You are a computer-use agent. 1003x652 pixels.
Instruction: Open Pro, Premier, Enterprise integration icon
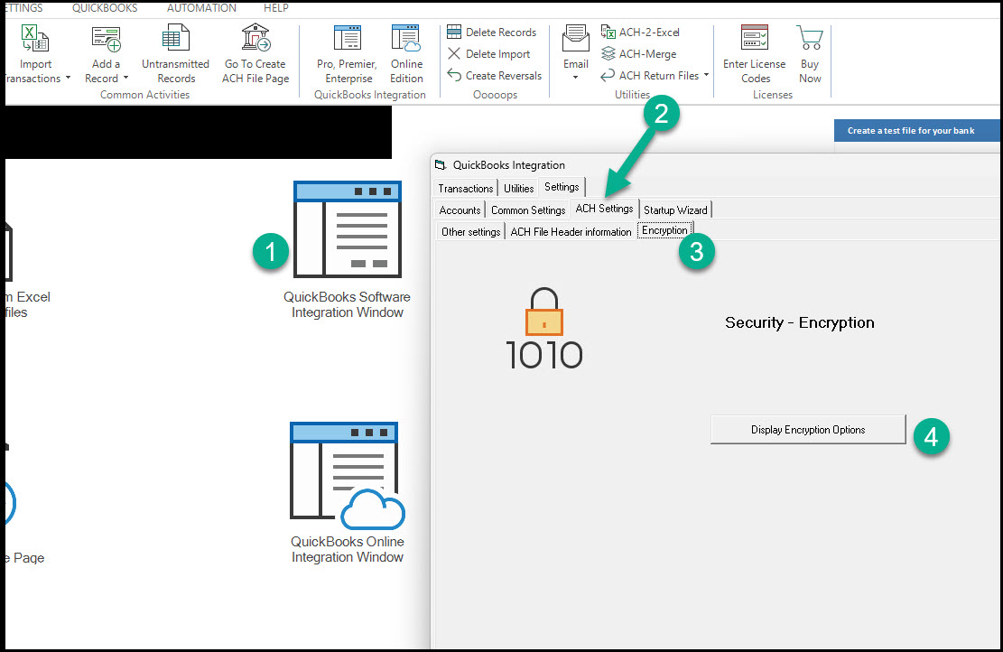[x=348, y=38]
